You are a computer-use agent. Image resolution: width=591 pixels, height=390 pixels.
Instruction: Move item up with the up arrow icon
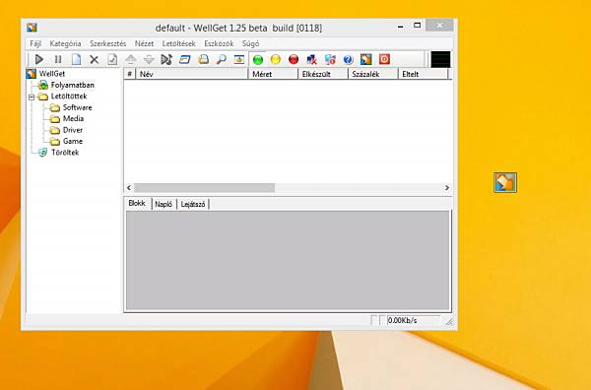click(130, 59)
